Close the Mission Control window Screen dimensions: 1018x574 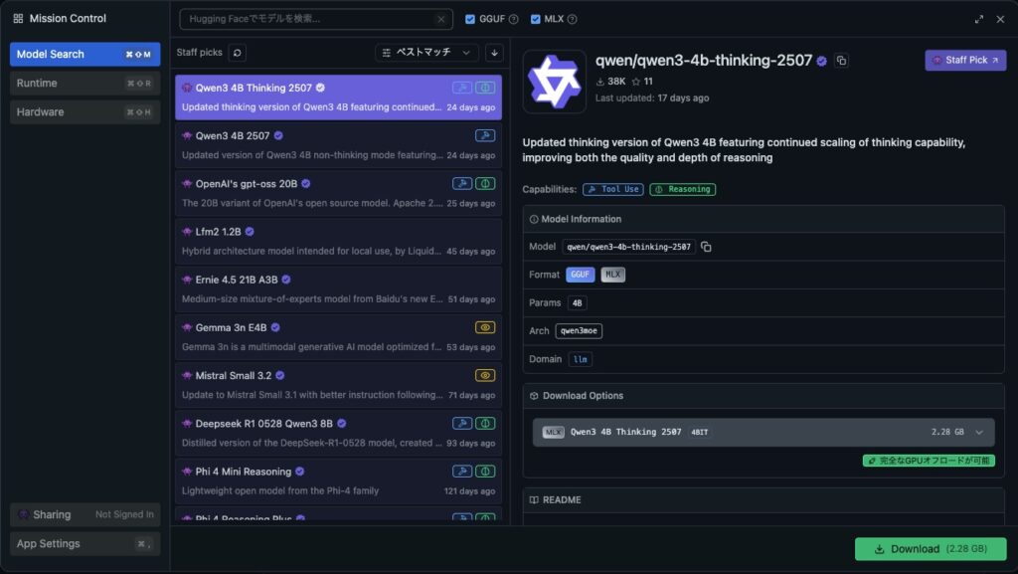1000,20
